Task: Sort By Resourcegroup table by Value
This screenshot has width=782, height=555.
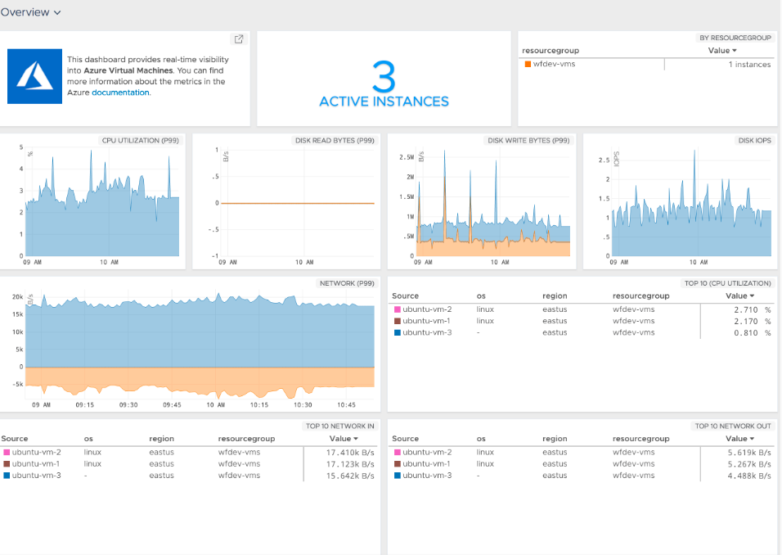Action: (722, 51)
